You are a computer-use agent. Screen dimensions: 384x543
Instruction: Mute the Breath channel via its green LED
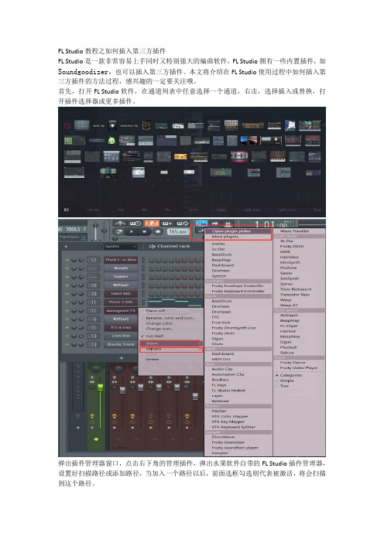[67, 268]
